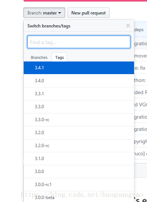Select the Tags tab
The height and width of the screenshot is (202, 147).
coord(60,57)
